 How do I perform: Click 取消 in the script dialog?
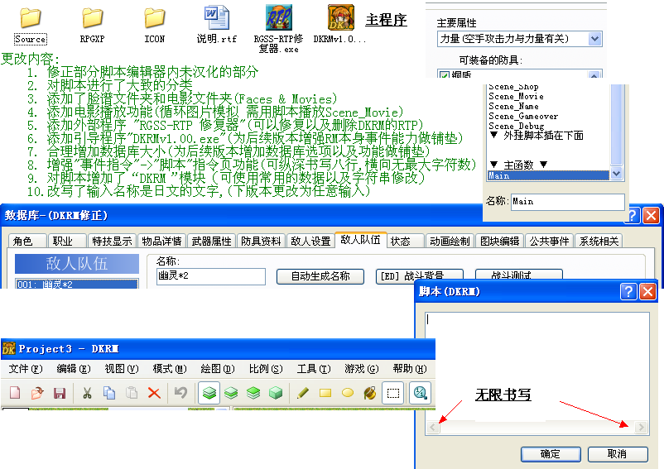pyautogui.click(x=618, y=454)
